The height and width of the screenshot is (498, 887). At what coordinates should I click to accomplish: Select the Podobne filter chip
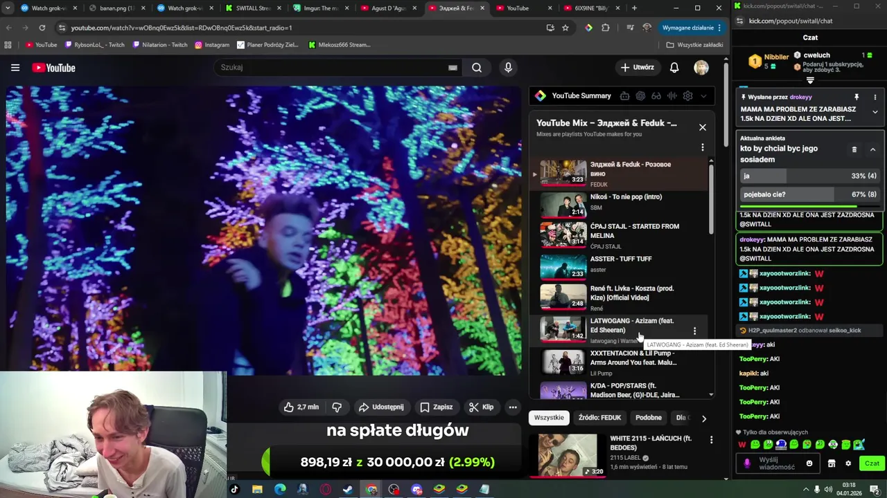(649, 418)
